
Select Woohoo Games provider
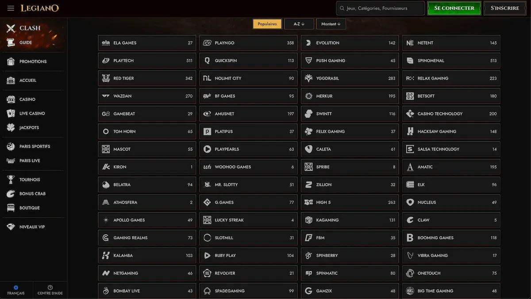point(248,167)
